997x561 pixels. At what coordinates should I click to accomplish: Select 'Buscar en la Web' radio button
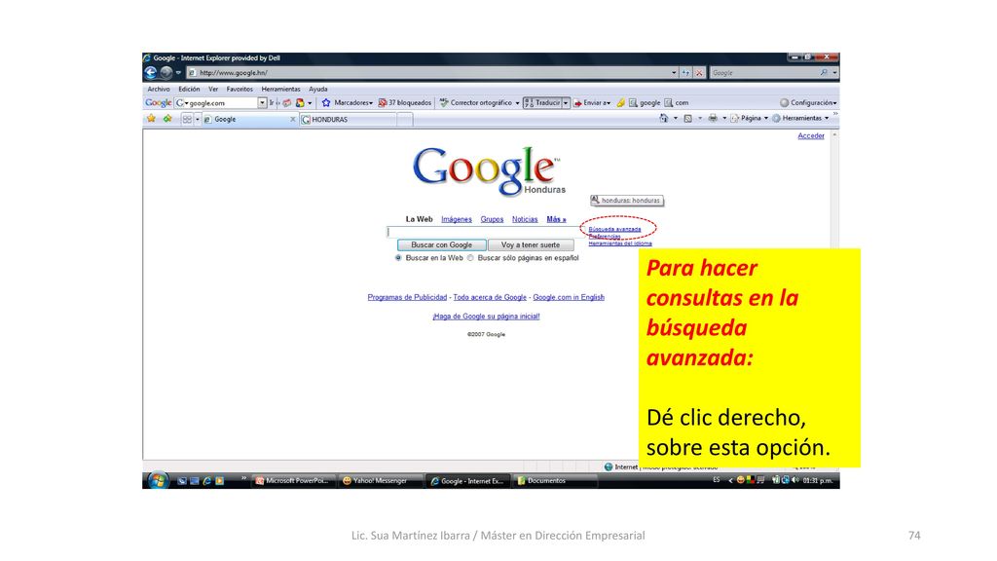point(398,258)
